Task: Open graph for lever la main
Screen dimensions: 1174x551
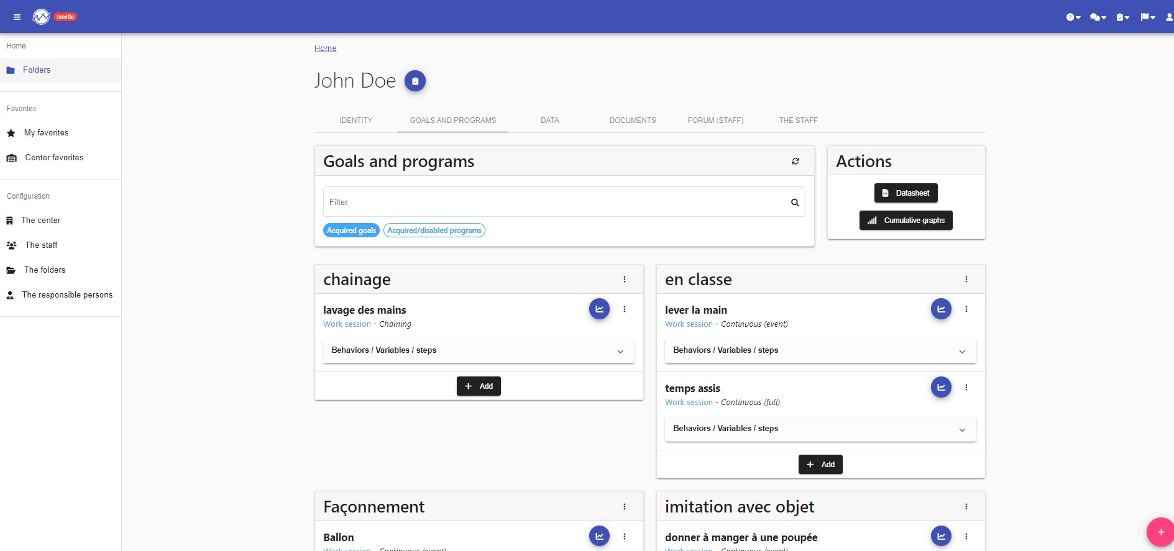Action: [x=941, y=309]
